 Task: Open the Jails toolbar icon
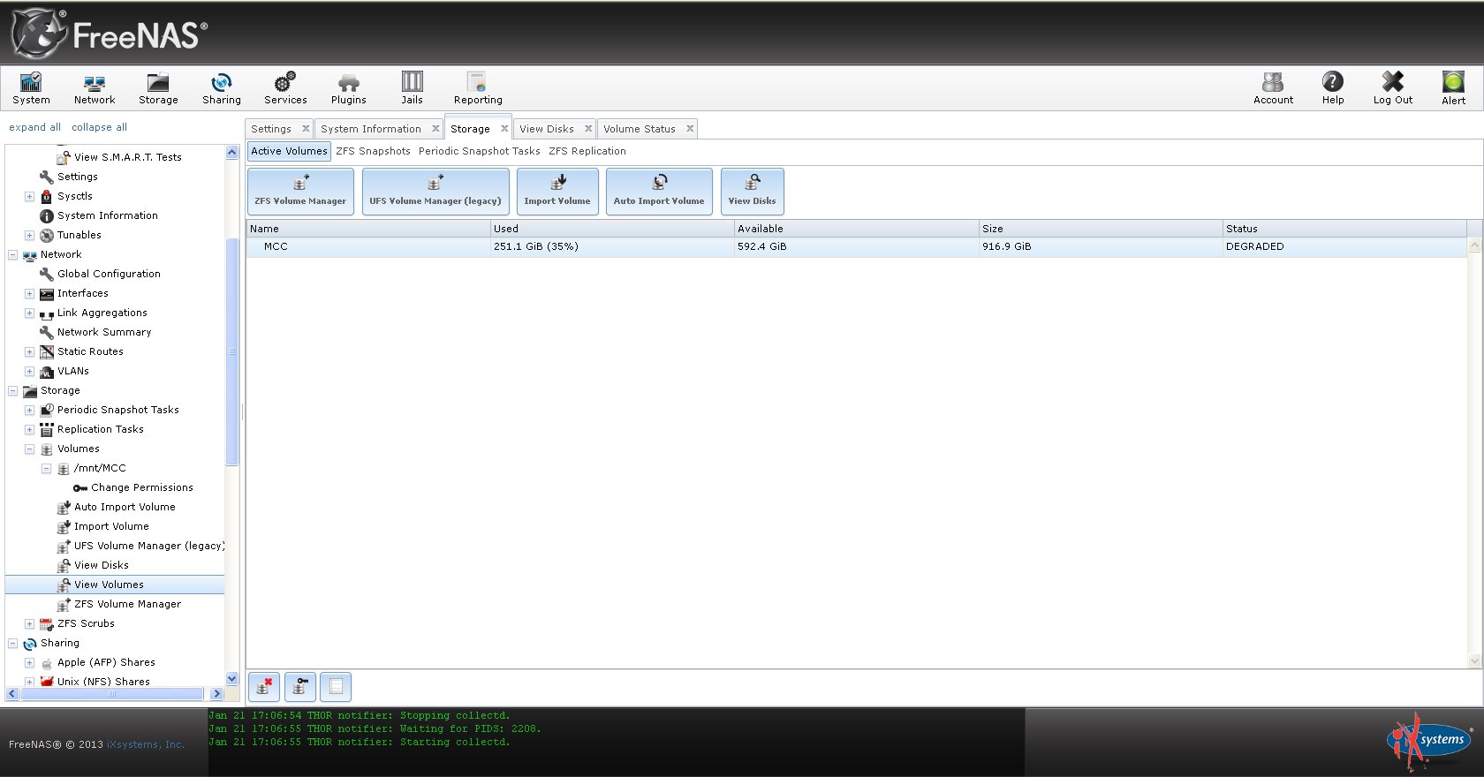(413, 88)
